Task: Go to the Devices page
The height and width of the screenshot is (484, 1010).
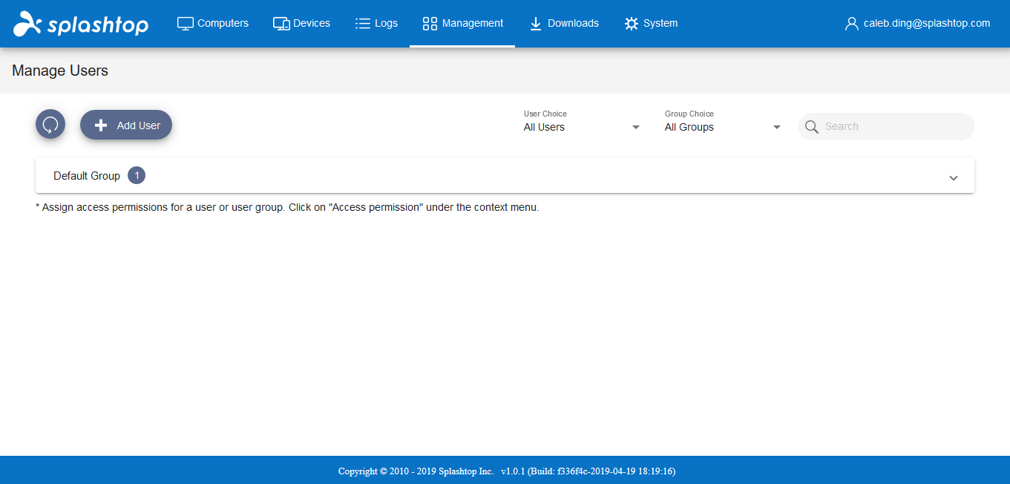Action: [301, 23]
